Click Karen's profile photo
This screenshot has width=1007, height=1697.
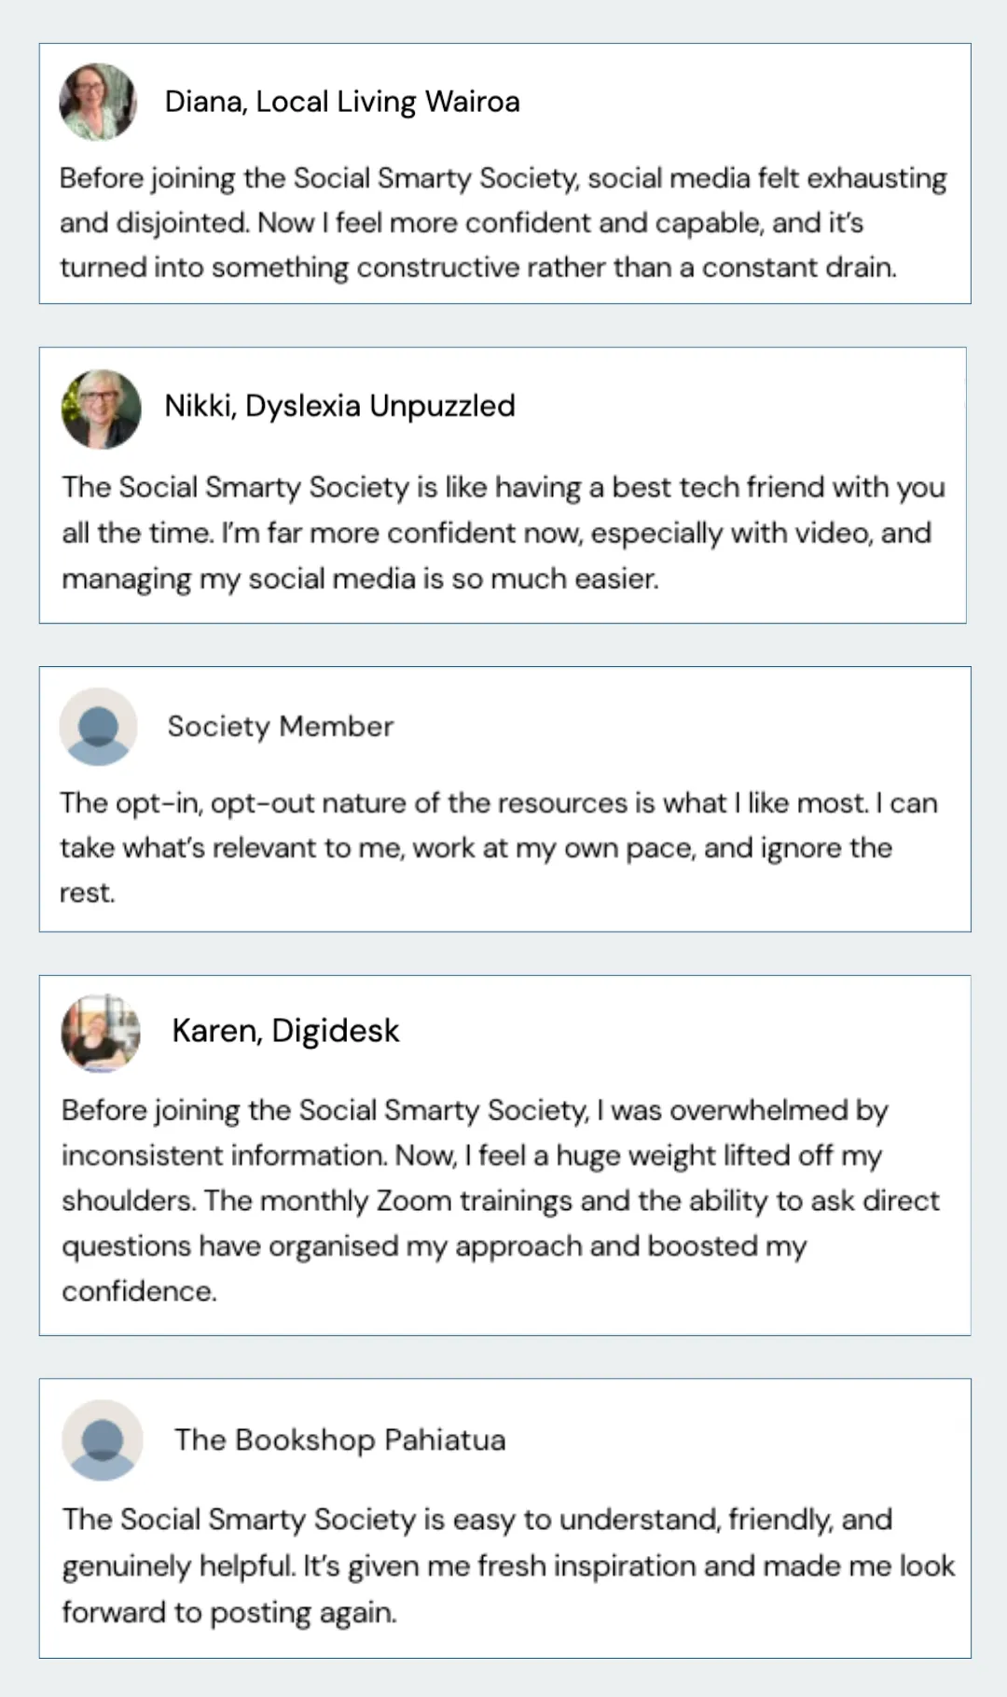(x=101, y=1033)
